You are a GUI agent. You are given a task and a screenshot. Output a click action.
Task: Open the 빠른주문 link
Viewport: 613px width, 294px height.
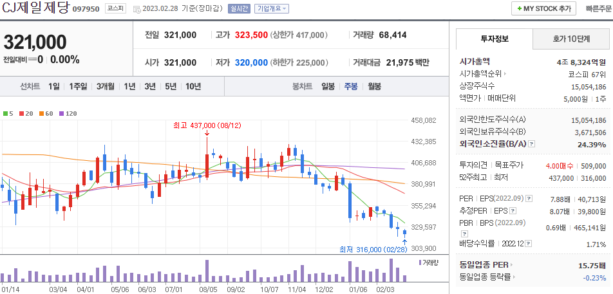coord(599,8)
